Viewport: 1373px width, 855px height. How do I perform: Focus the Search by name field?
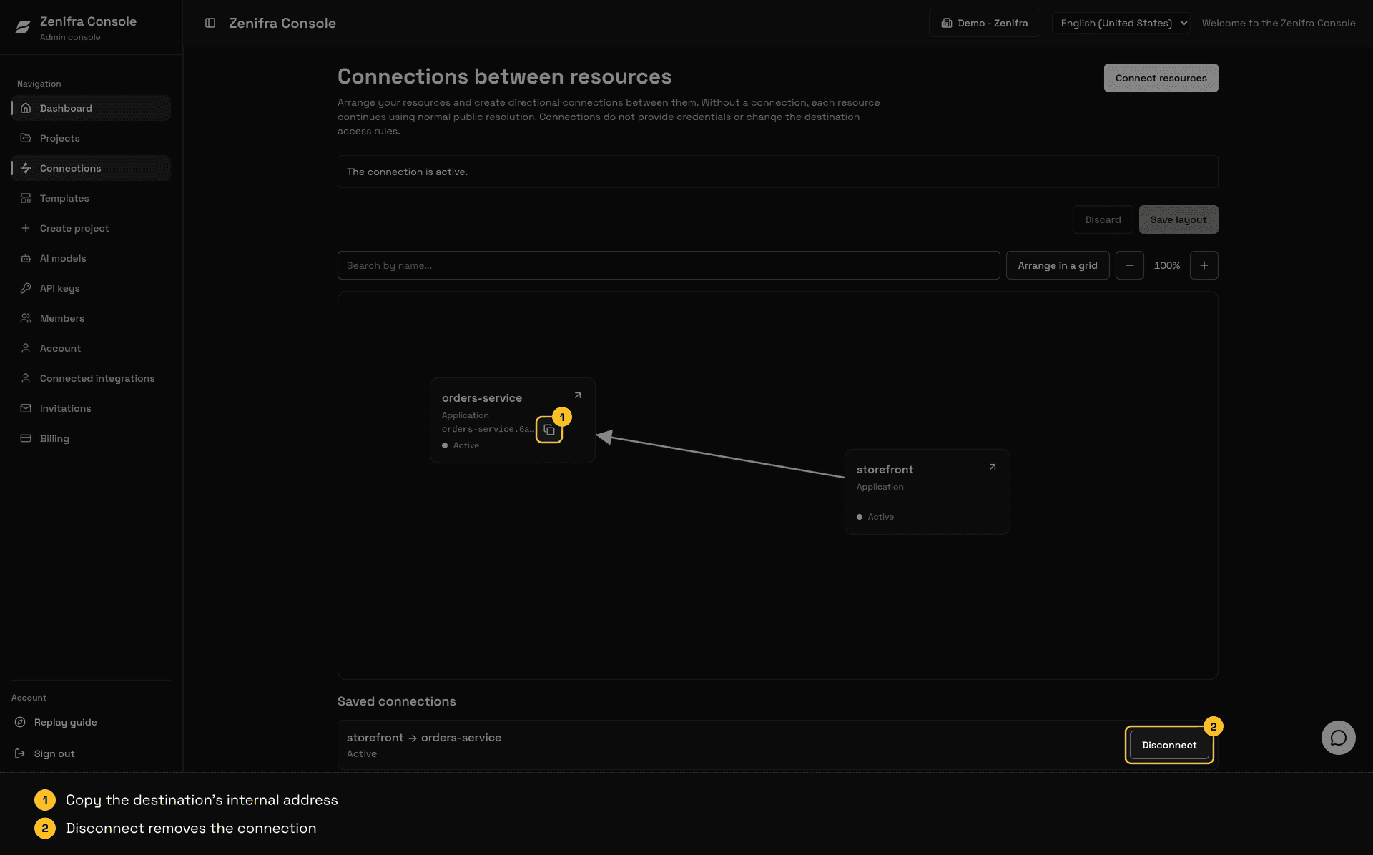669,265
